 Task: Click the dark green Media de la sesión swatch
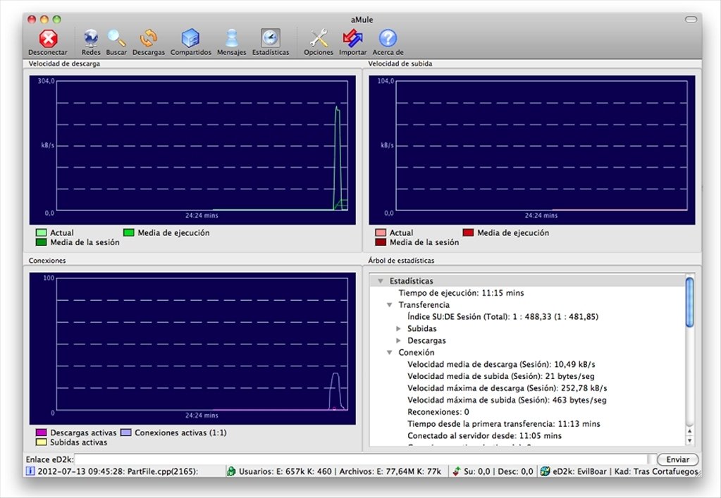[41, 242]
